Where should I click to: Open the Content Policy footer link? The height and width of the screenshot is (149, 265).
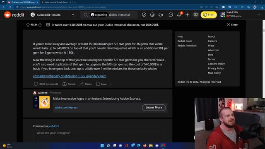pyautogui.click(x=216, y=64)
